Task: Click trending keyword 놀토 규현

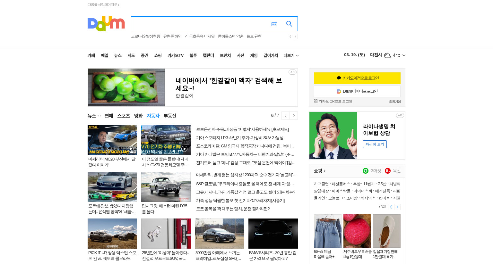Action: click(254, 37)
